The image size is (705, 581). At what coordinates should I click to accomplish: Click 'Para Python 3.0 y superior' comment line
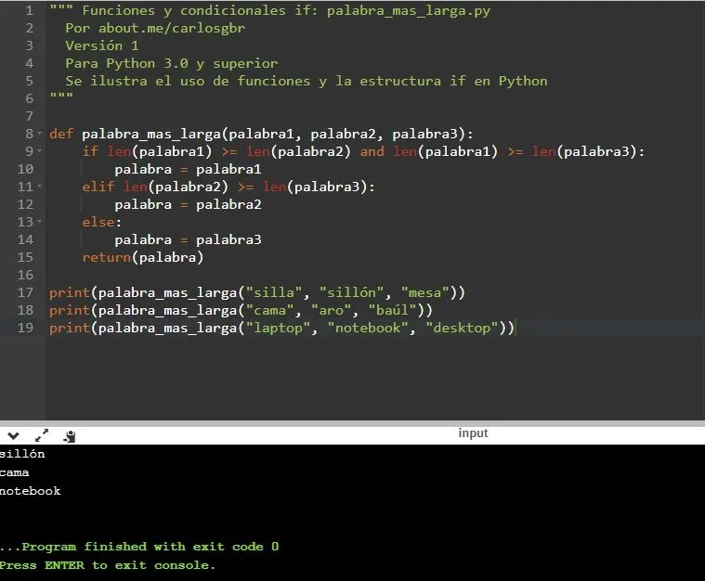click(x=172, y=63)
